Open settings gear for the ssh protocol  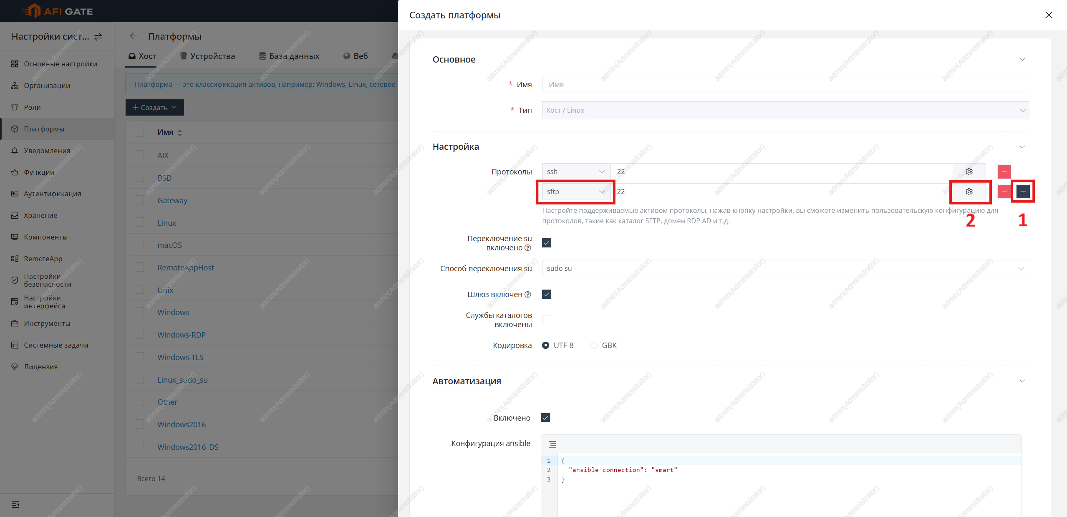point(969,172)
